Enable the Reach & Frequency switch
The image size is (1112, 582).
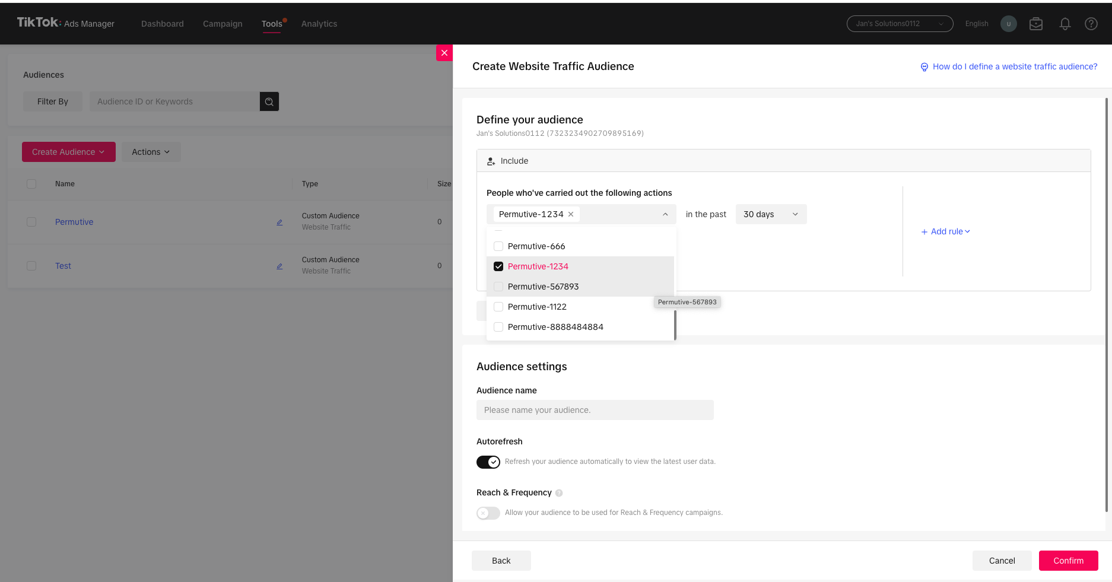pyautogui.click(x=488, y=513)
